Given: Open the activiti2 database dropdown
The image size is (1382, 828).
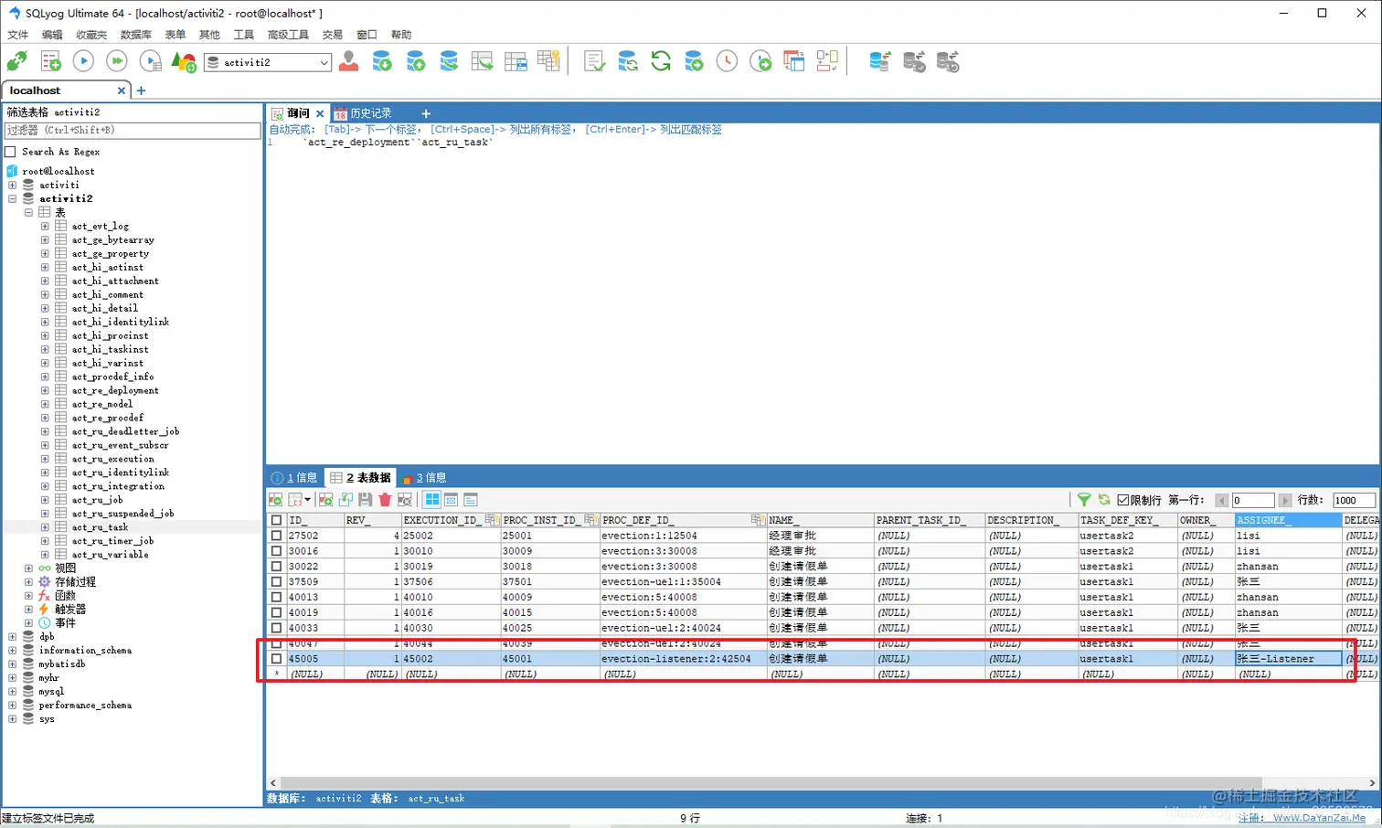Looking at the screenshot, I should tap(324, 62).
